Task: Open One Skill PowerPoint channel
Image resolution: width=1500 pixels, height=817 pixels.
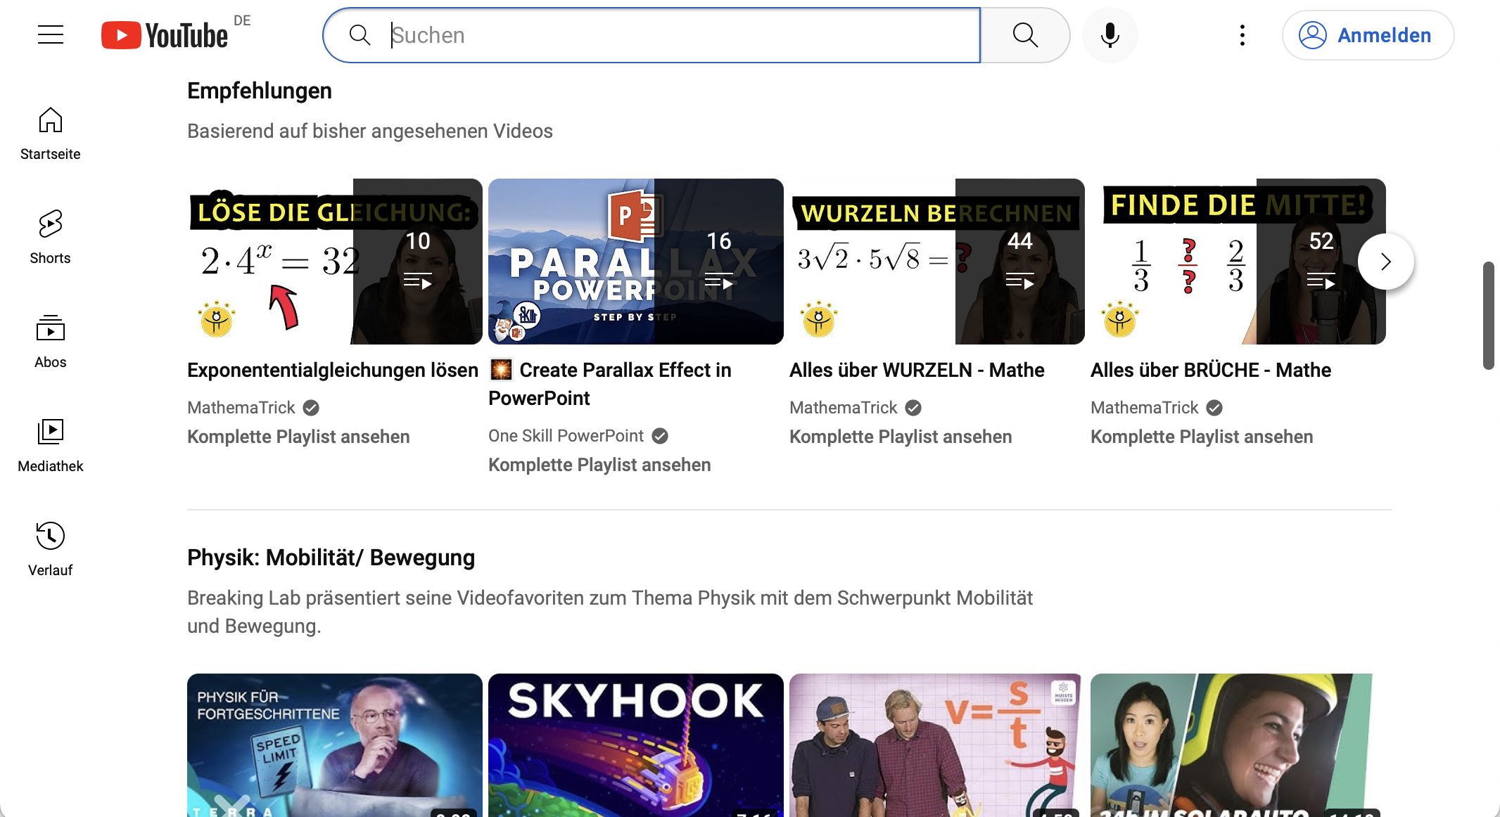Action: (566, 436)
